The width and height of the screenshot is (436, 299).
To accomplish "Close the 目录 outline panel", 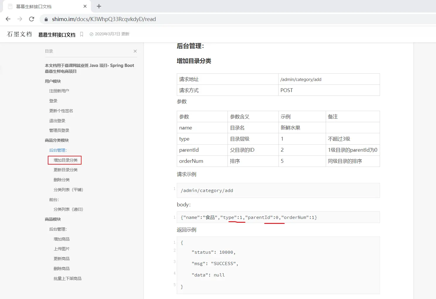I will click(135, 51).
